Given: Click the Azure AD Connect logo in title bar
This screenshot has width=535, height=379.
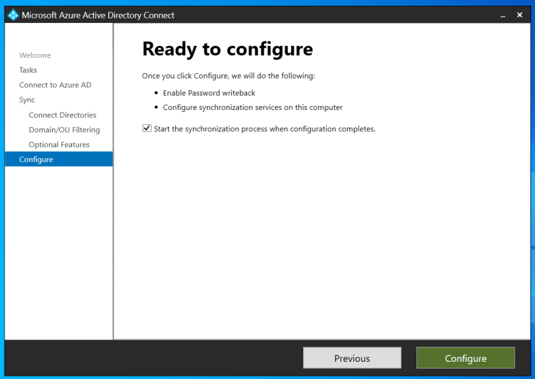Looking at the screenshot, I should (13, 15).
